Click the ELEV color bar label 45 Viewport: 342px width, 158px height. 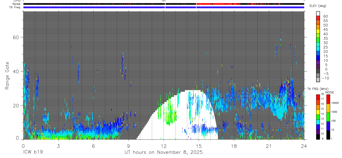click(325, 30)
